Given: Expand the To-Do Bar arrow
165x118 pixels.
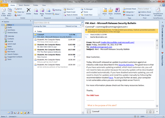Looking at the screenshot, I should click(162, 22).
